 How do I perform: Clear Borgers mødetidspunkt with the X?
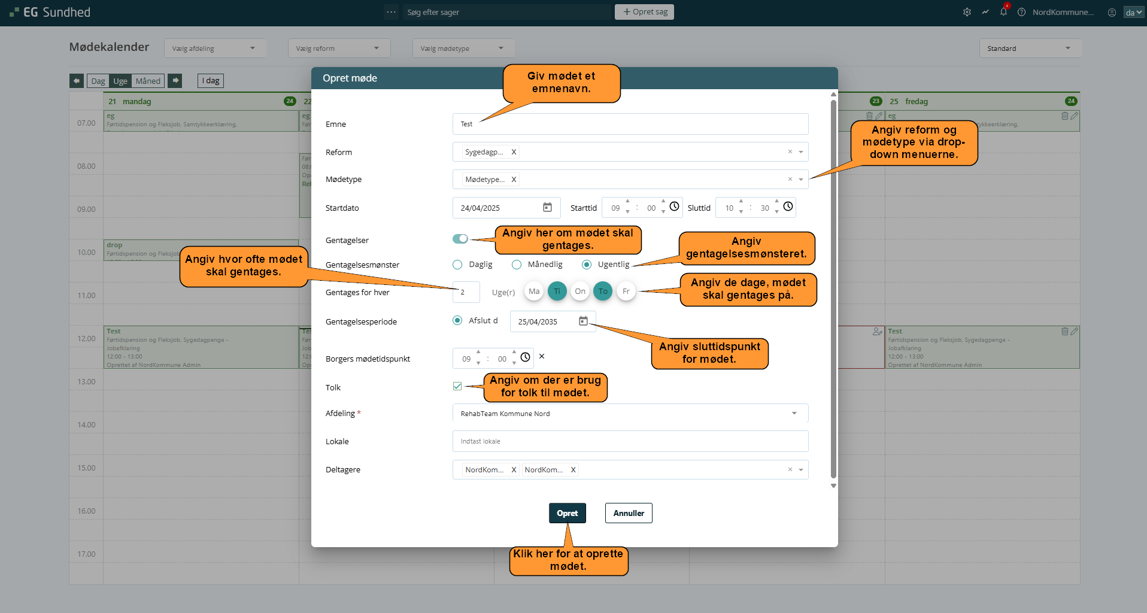[542, 356]
